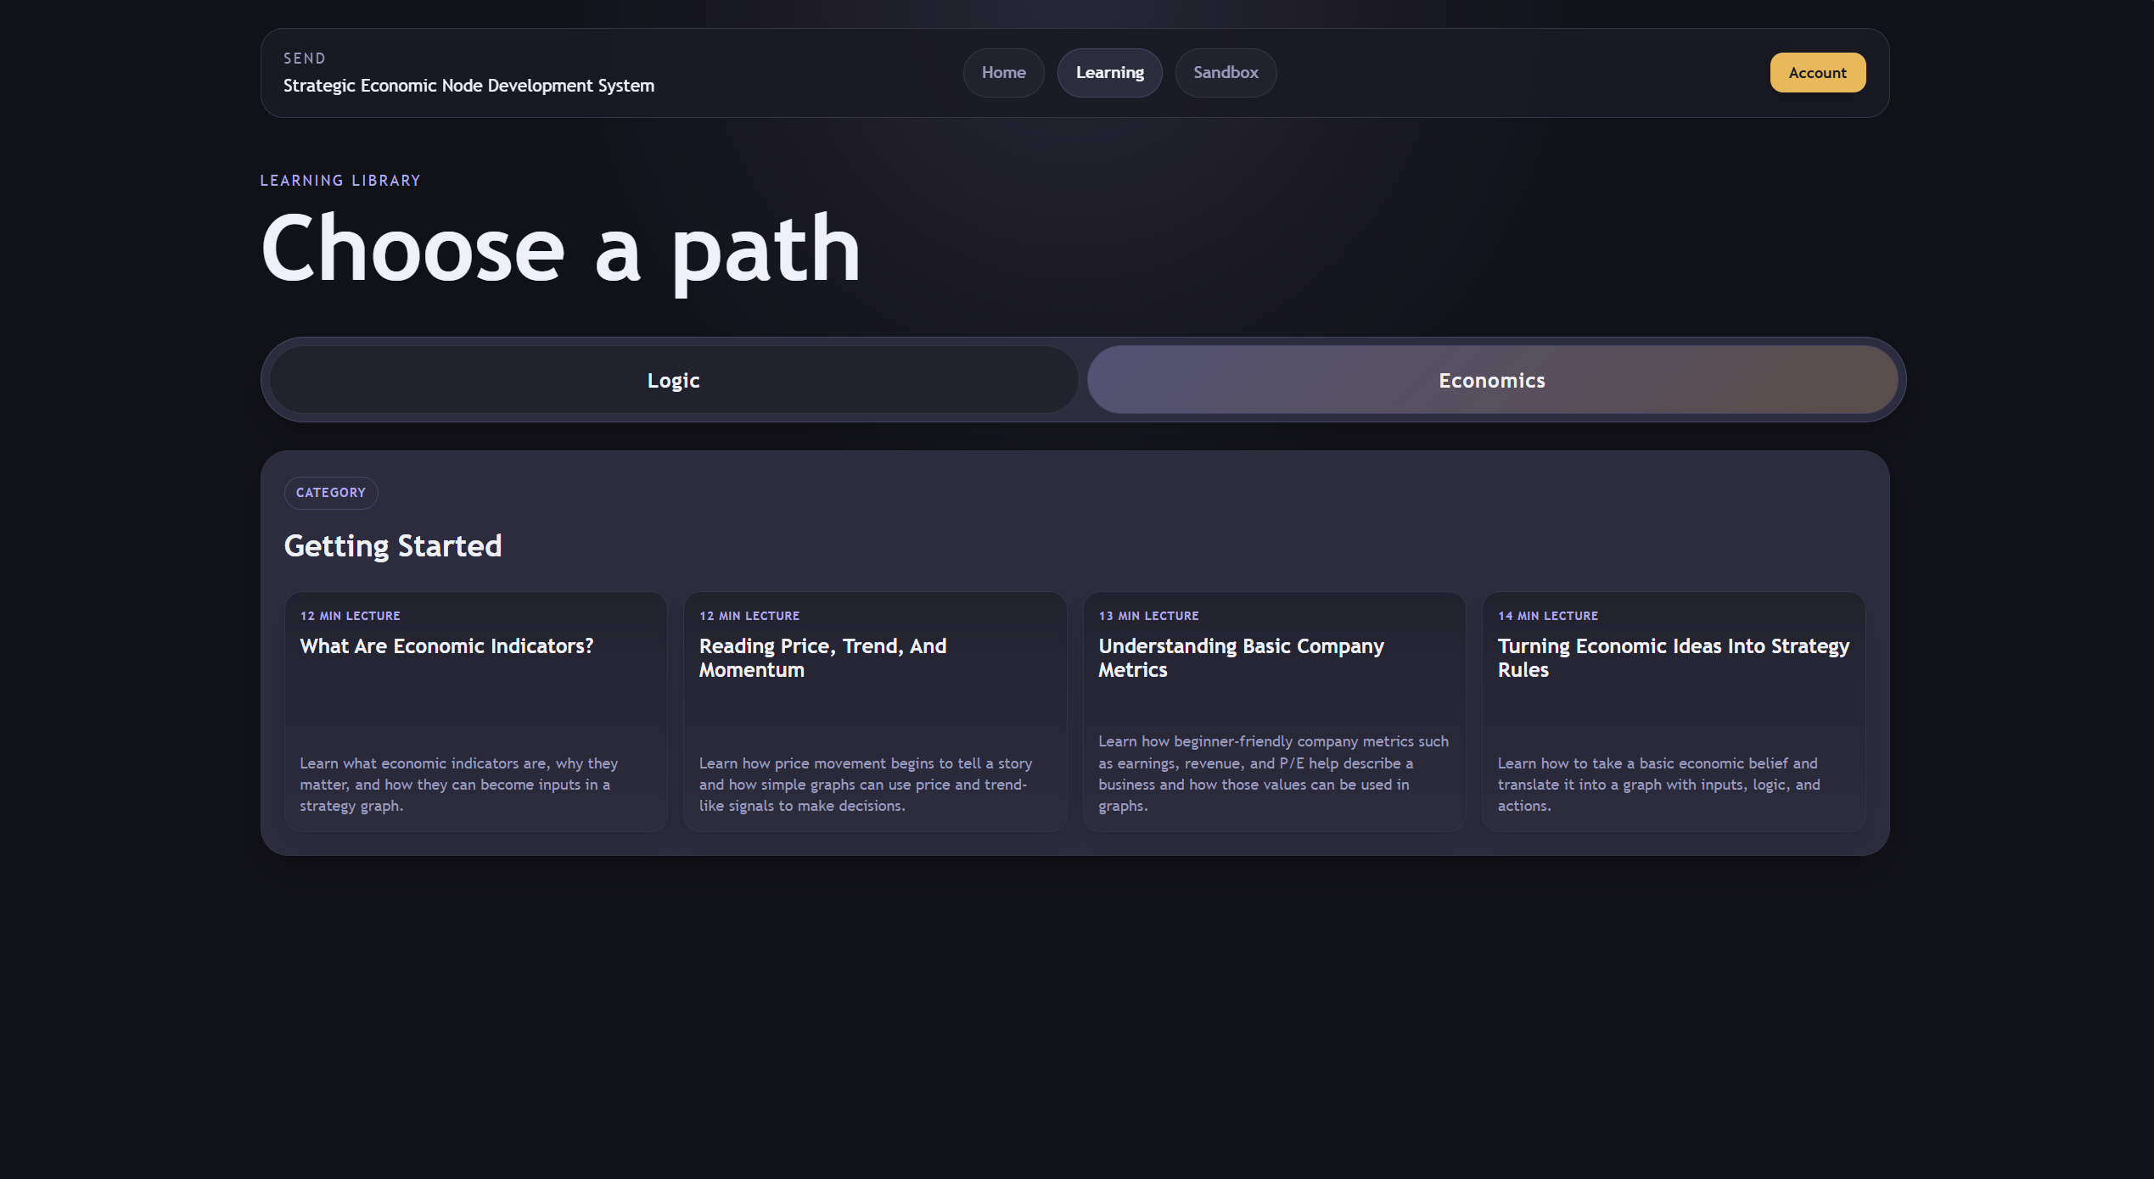Click the LEARNING LIBRARY label
2154x1179 pixels.
339,181
